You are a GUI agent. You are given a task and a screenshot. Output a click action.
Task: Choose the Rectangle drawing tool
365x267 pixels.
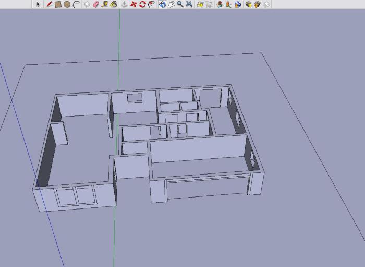(x=58, y=4)
